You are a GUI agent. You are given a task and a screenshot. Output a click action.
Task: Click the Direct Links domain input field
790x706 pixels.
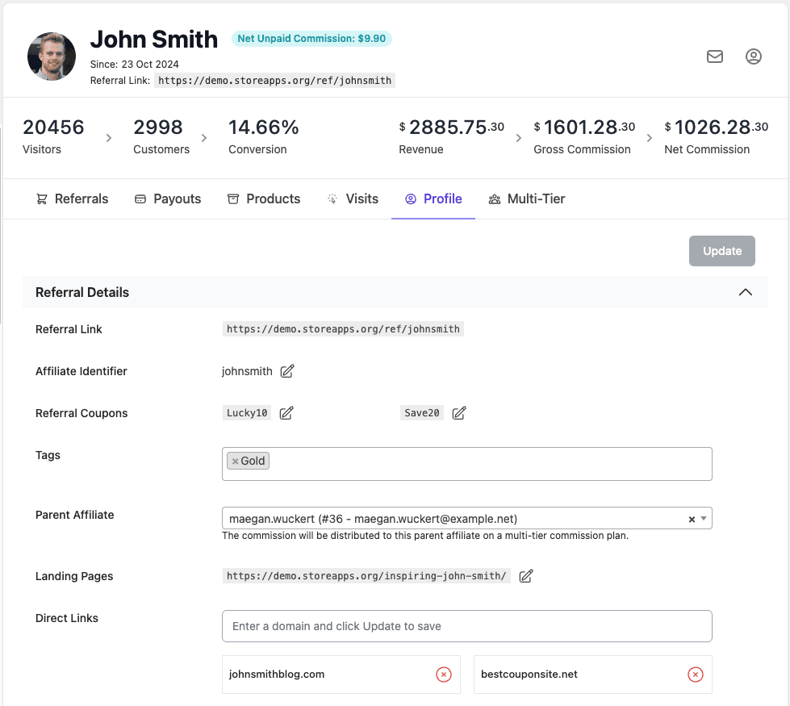pos(466,625)
